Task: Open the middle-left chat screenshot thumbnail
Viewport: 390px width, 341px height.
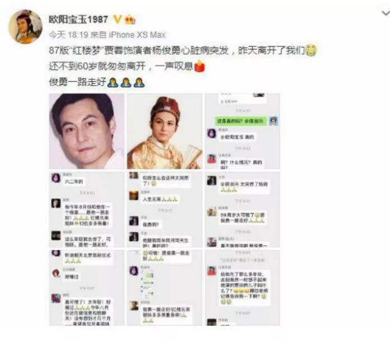Action: coord(86,210)
